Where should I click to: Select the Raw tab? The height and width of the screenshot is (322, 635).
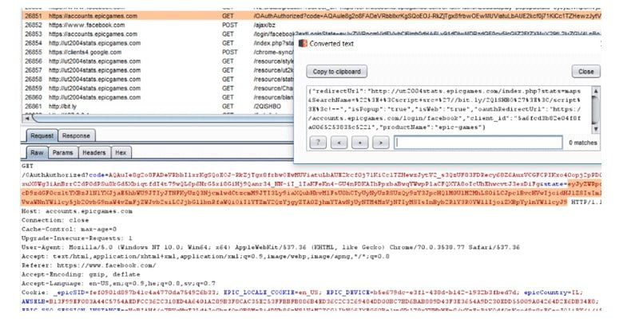click(x=37, y=152)
